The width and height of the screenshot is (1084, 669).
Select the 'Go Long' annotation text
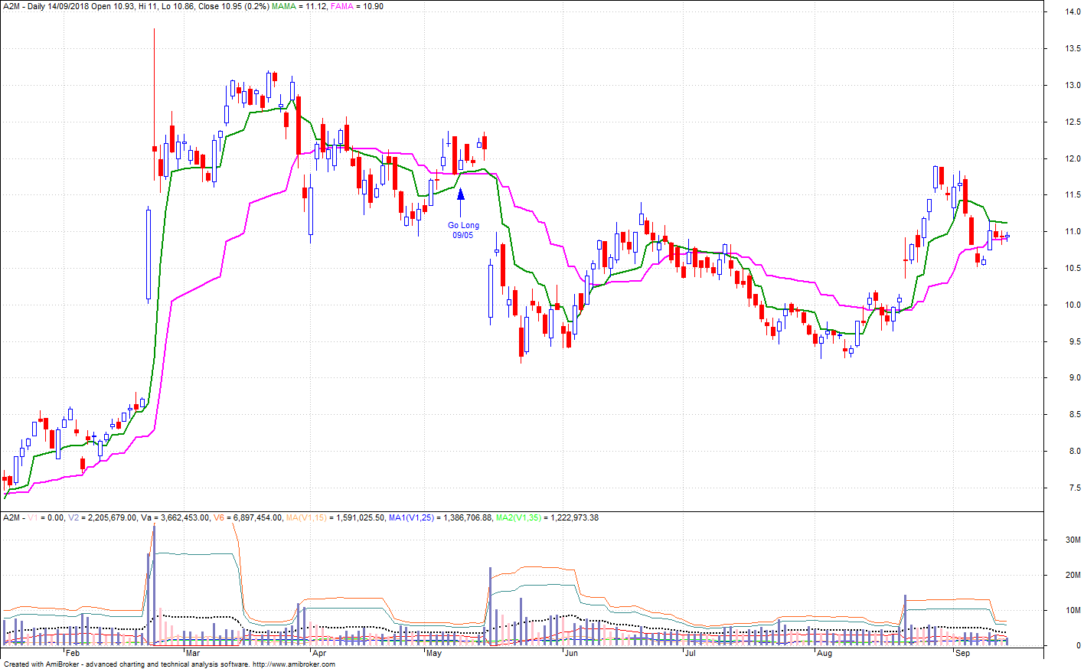[x=464, y=225]
